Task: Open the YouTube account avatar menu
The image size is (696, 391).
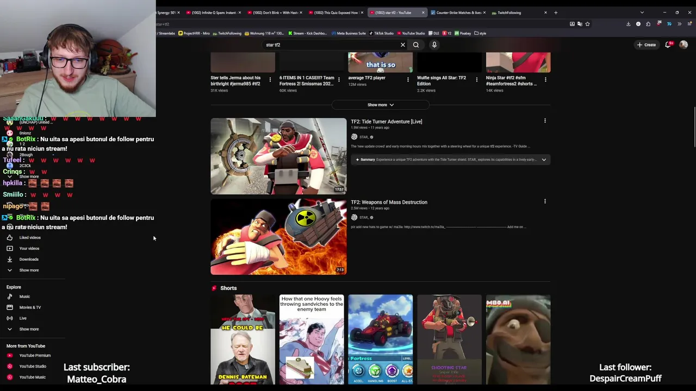Action: (x=683, y=45)
